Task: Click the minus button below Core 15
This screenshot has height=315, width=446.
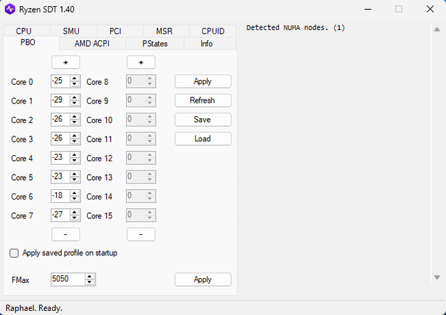Action: [x=141, y=234]
